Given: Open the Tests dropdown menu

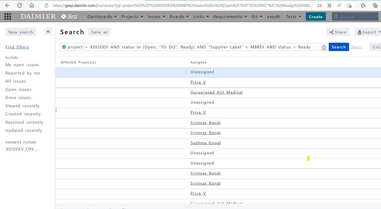Looking at the screenshot, I should point(293,16).
